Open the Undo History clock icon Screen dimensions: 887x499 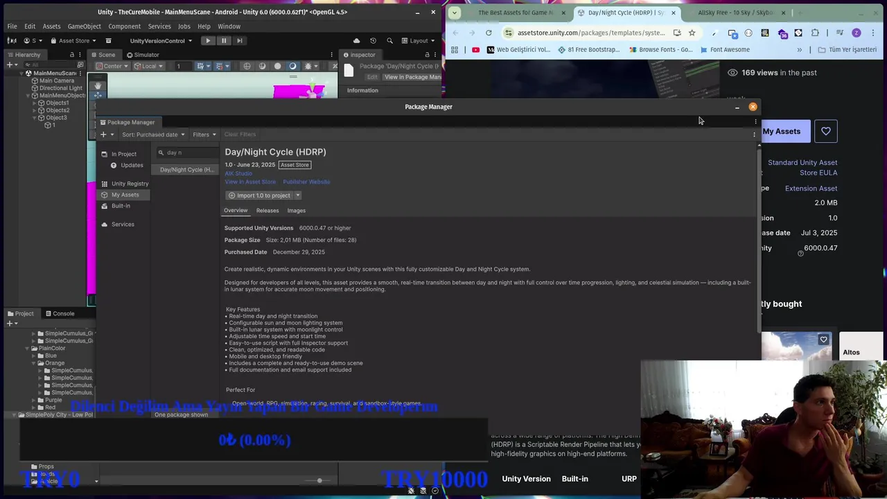tap(373, 41)
